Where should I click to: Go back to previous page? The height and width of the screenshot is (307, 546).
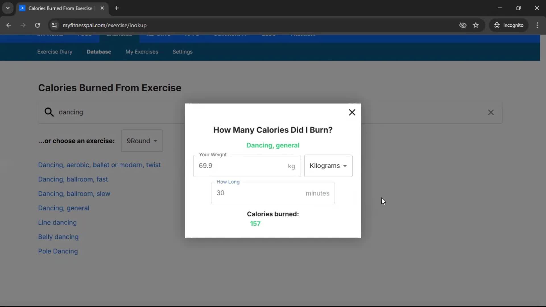[9, 25]
